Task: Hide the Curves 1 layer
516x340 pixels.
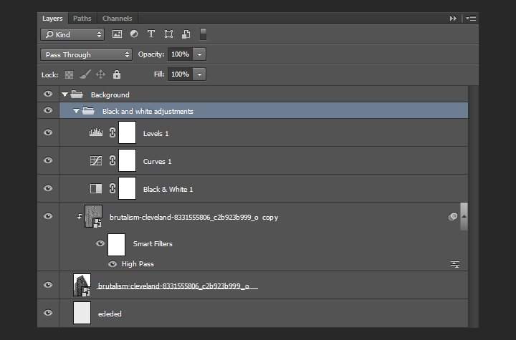Action: tap(48, 160)
